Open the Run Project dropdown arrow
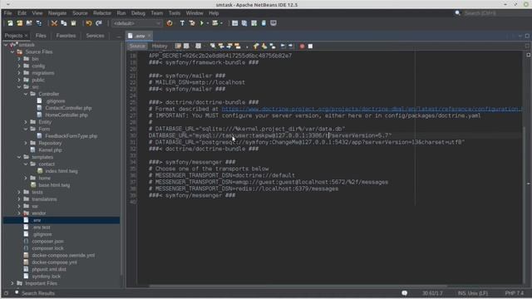This screenshot has height=299, width=532. pyautogui.click(x=207, y=23)
